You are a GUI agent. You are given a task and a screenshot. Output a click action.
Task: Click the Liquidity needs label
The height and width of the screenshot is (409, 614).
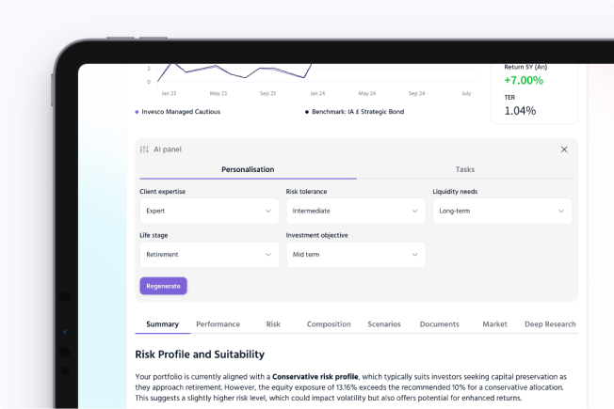coord(455,192)
